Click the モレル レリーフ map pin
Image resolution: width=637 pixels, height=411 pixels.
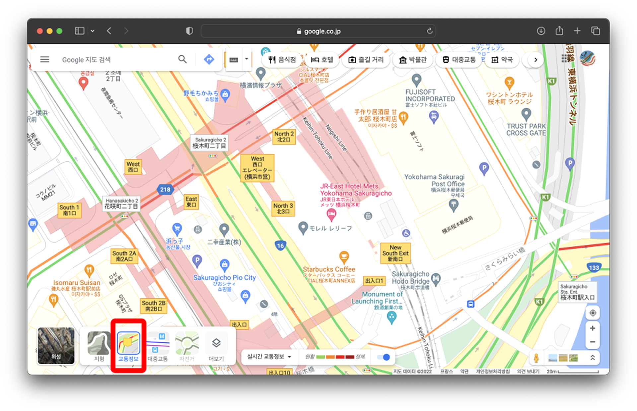(303, 228)
